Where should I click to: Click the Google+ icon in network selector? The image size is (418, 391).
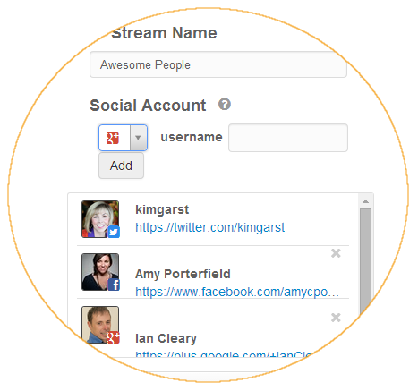click(x=113, y=138)
